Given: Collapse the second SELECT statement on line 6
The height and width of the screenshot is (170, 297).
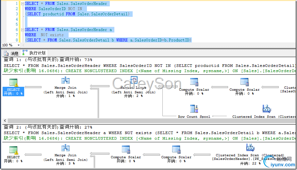Looking at the screenshot, I should (23, 30).
